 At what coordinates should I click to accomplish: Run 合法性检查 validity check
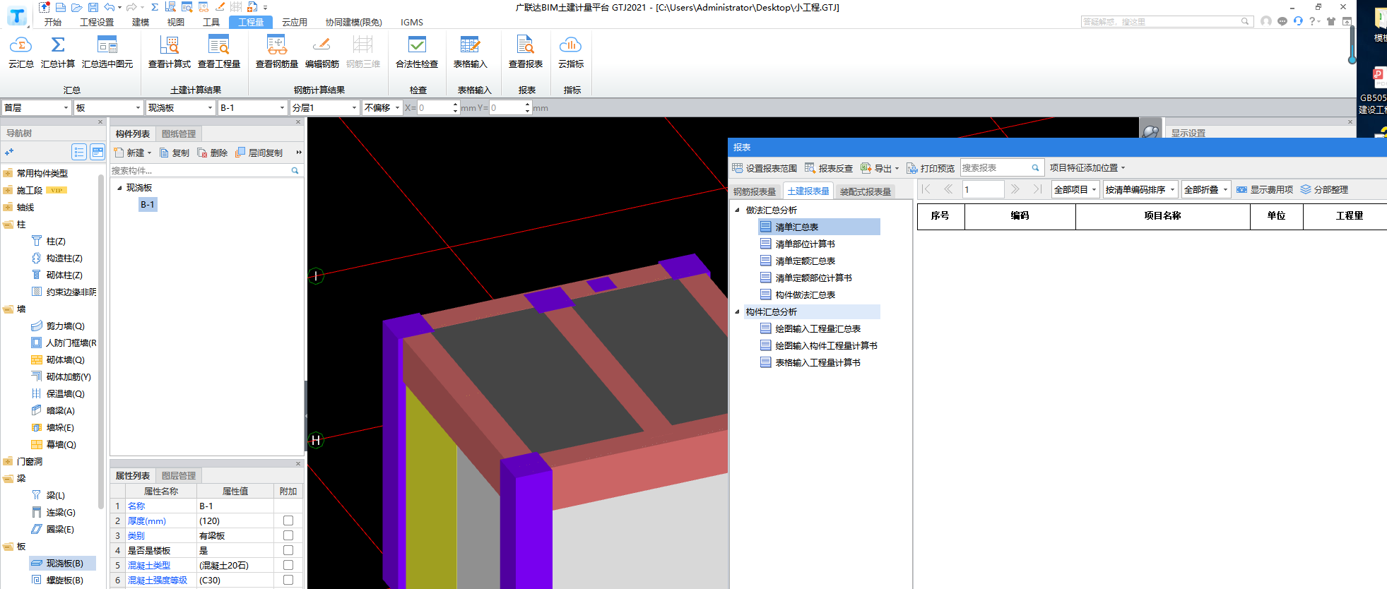pyautogui.click(x=417, y=52)
